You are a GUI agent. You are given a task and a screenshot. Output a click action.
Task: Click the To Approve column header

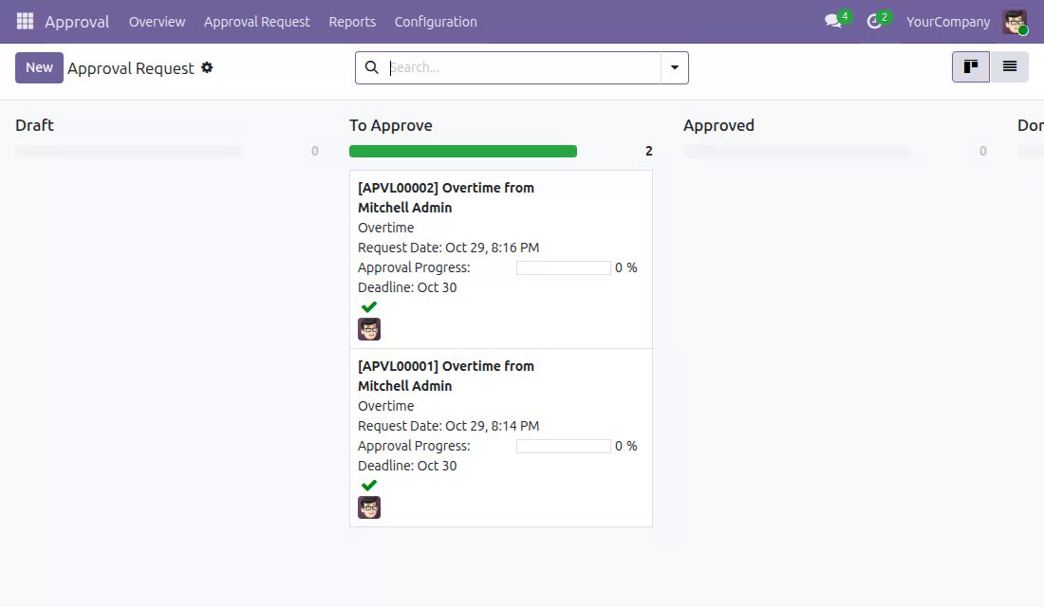(x=391, y=125)
